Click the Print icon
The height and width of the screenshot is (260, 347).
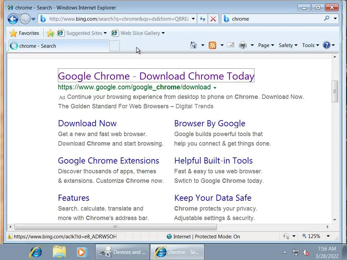pyautogui.click(x=243, y=45)
